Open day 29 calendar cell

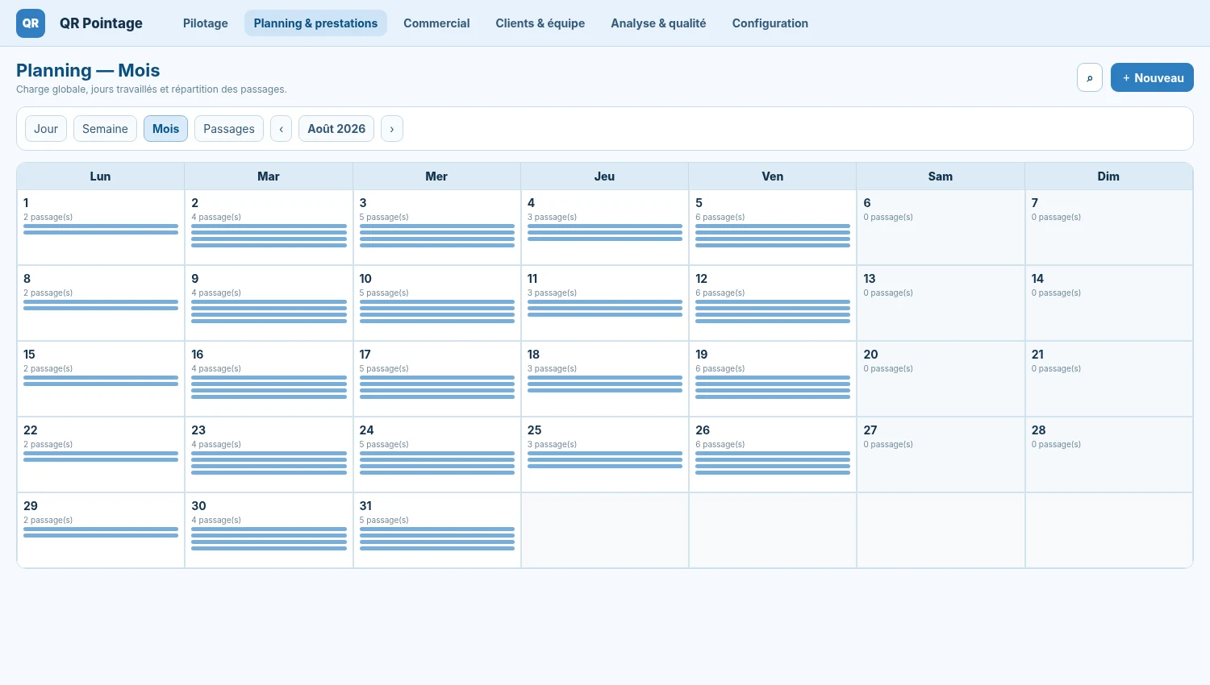click(x=101, y=530)
